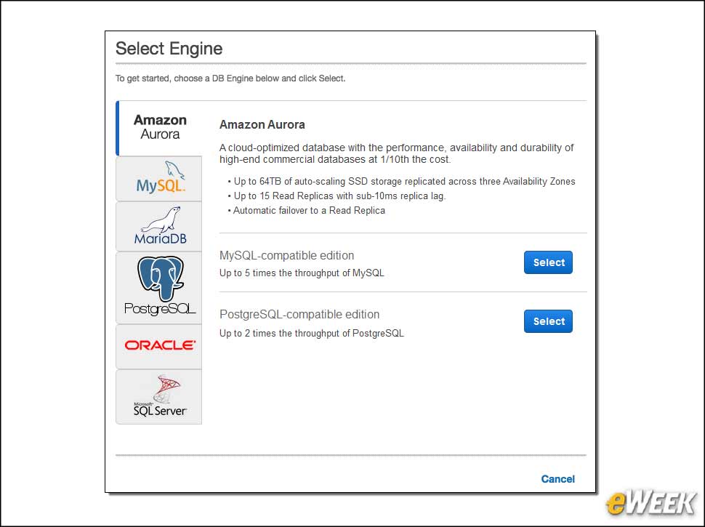Screen dimensions: 705x527
Task: Click the 'Select Engine' dialog title
Action: tap(169, 49)
